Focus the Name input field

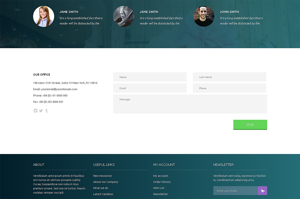click(x=150, y=77)
